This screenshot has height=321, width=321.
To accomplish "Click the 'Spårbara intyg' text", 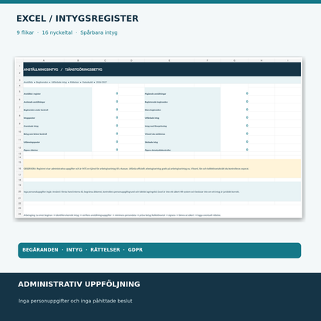I will pyautogui.click(x=99, y=32).
